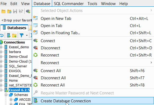The width and height of the screenshot is (154, 105).
Task: Open the filter dropdown arrow beside the funnel
Action: [x=27, y=36]
